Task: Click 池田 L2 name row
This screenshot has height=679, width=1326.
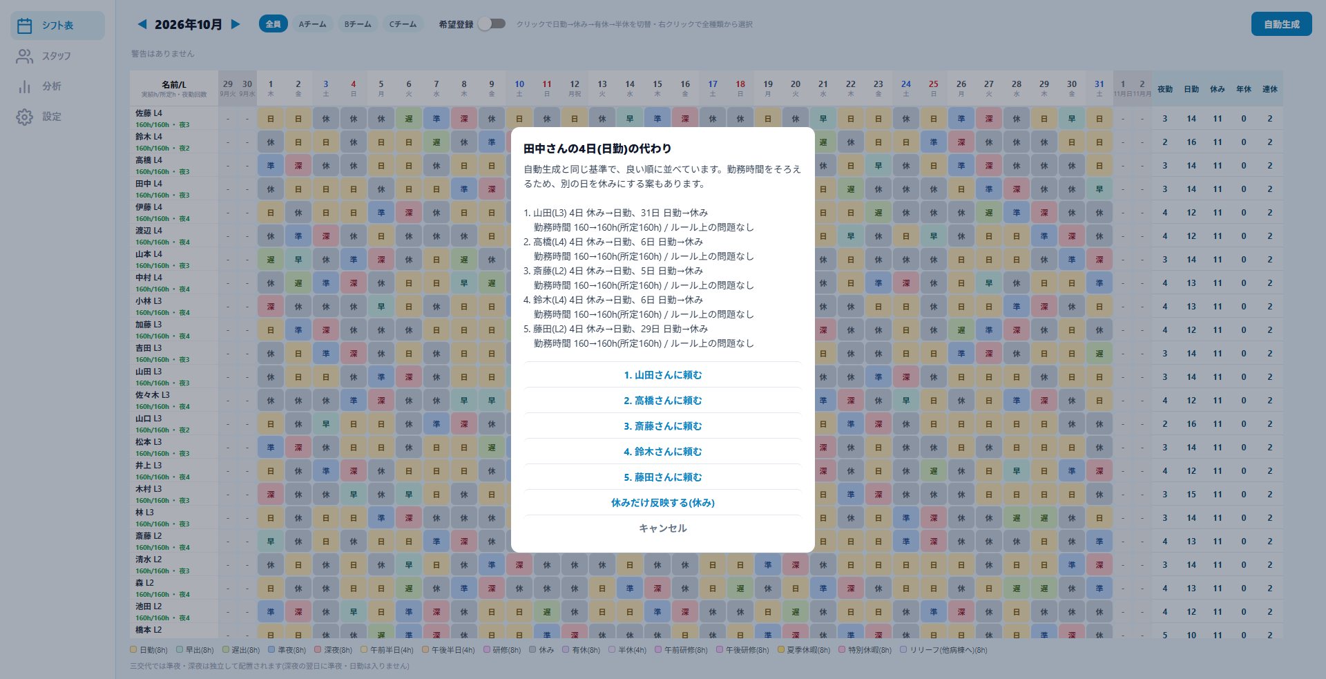Action: pyautogui.click(x=174, y=612)
